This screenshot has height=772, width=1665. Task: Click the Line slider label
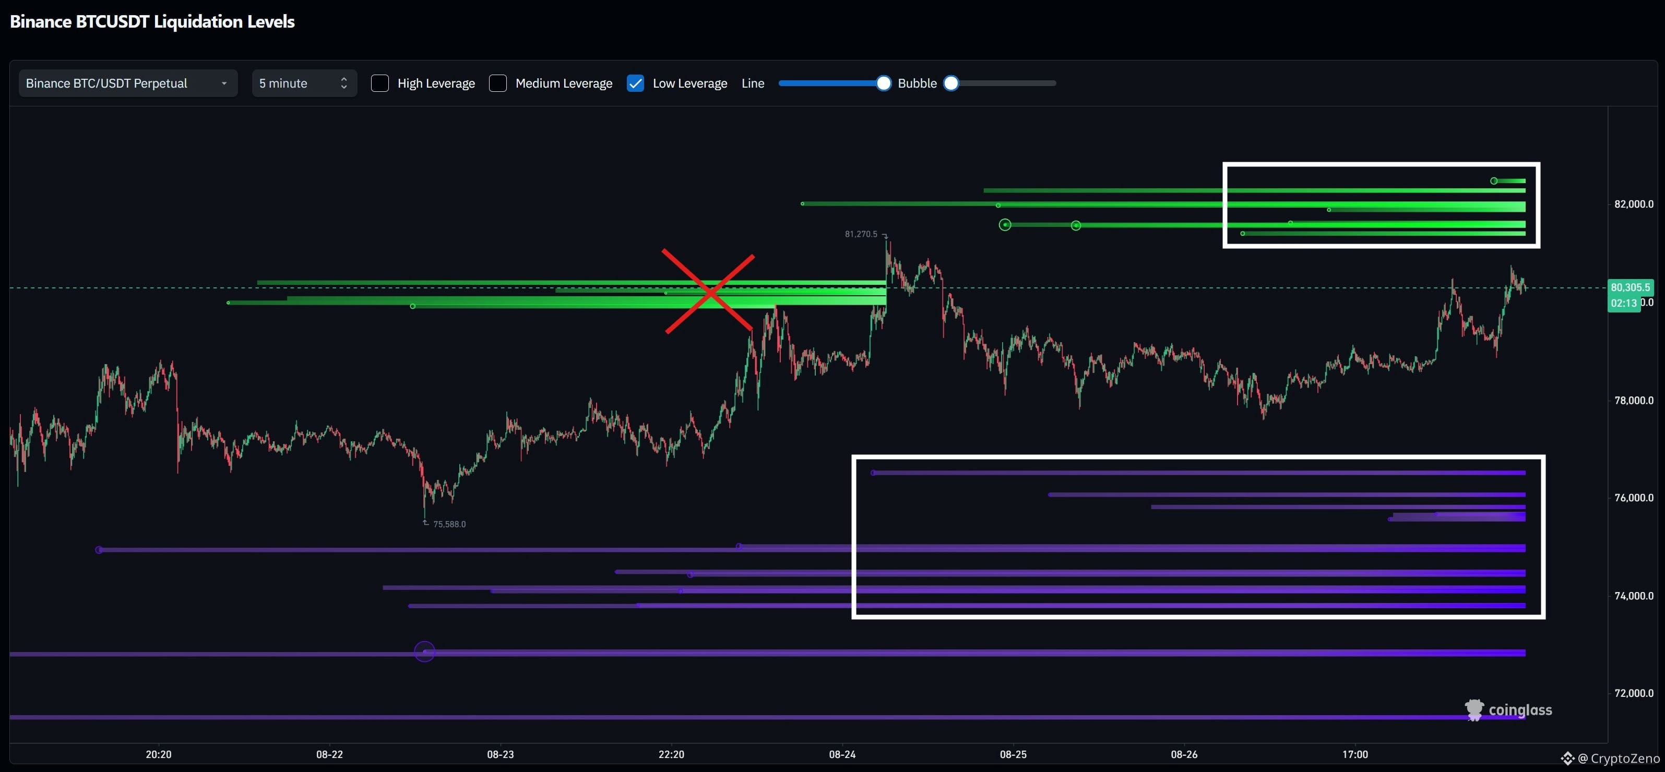click(753, 83)
